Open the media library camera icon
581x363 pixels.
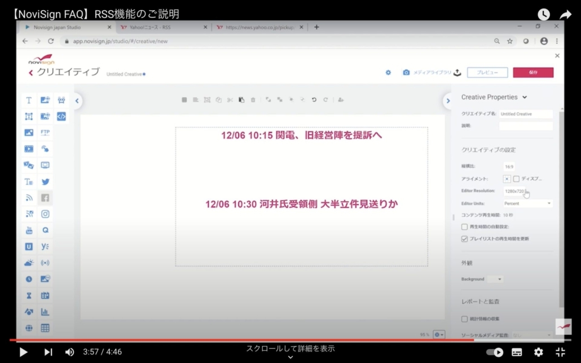click(406, 73)
